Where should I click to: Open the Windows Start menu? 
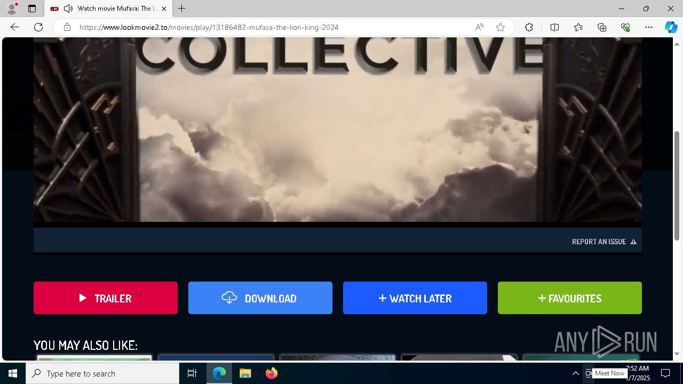pos(13,373)
